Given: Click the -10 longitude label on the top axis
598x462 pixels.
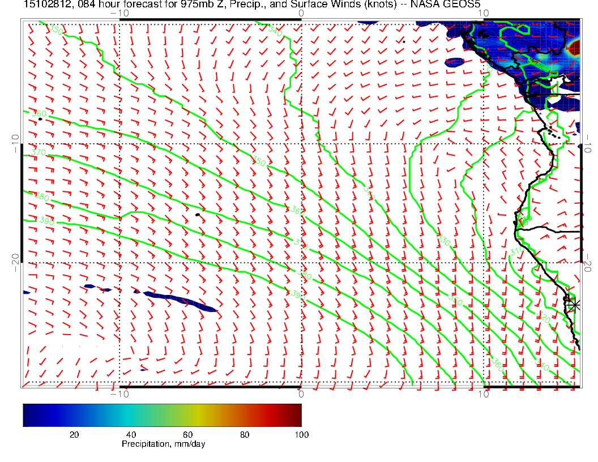Looking at the screenshot, I should coord(119,14).
